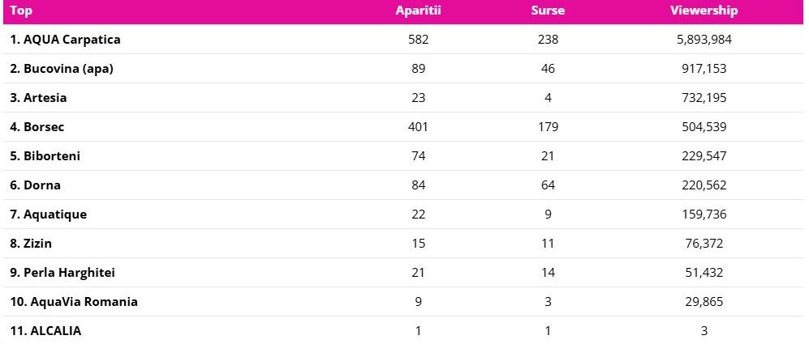Click AQUA Carpatica's viewership value 5,893,984

pos(704,39)
